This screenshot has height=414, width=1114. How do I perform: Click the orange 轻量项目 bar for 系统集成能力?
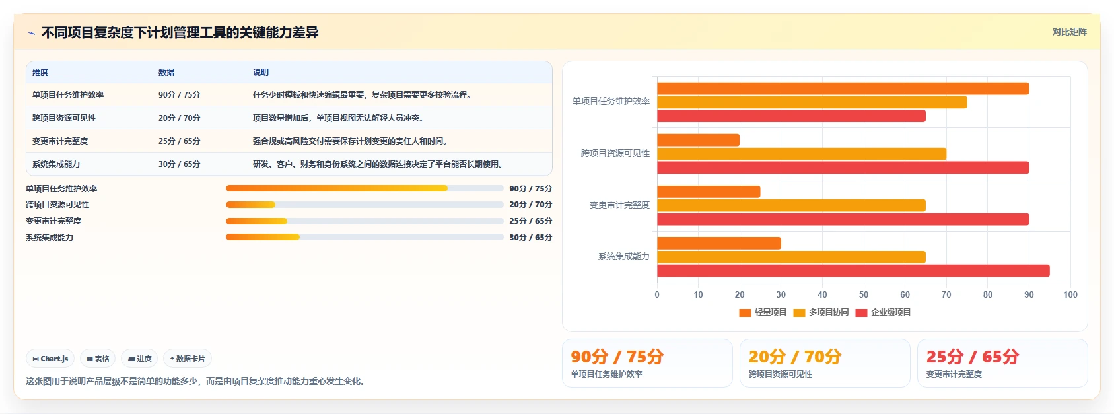pyautogui.click(x=719, y=243)
